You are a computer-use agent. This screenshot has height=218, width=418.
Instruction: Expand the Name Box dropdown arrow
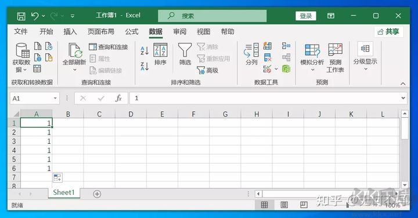[55, 98]
